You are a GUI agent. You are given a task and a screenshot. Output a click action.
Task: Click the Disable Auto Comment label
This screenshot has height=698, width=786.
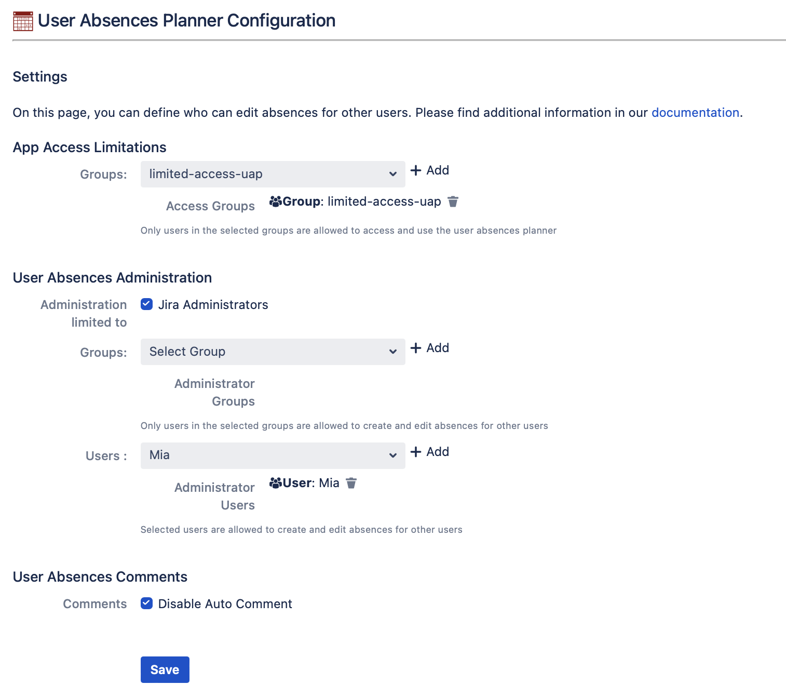[225, 604]
